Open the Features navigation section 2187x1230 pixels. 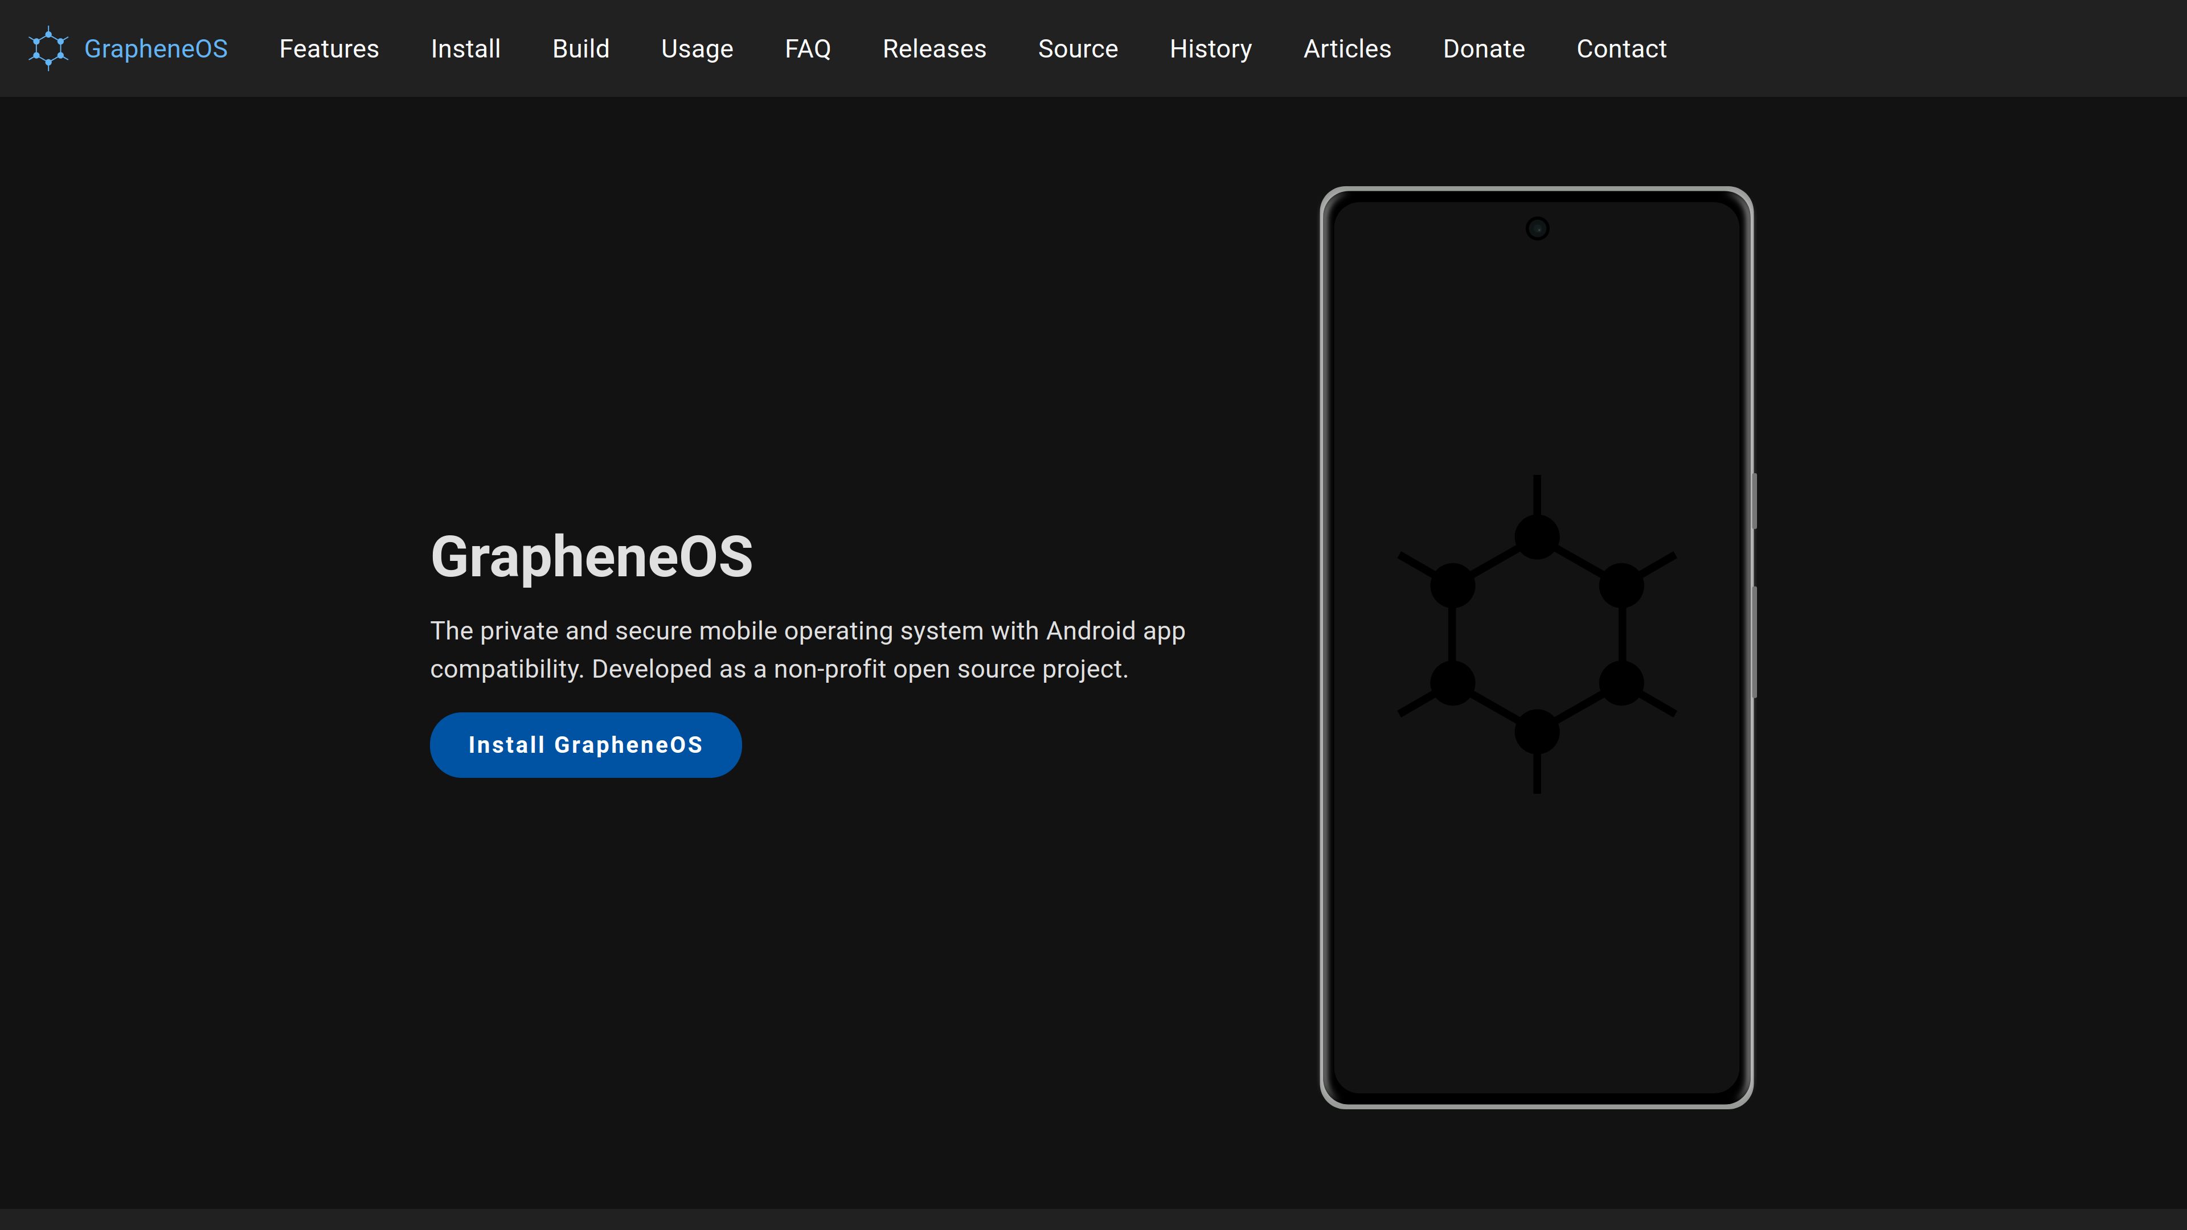[329, 48]
